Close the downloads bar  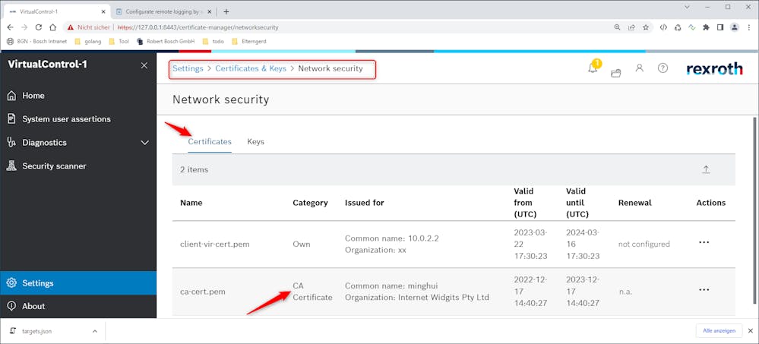[751, 331]
